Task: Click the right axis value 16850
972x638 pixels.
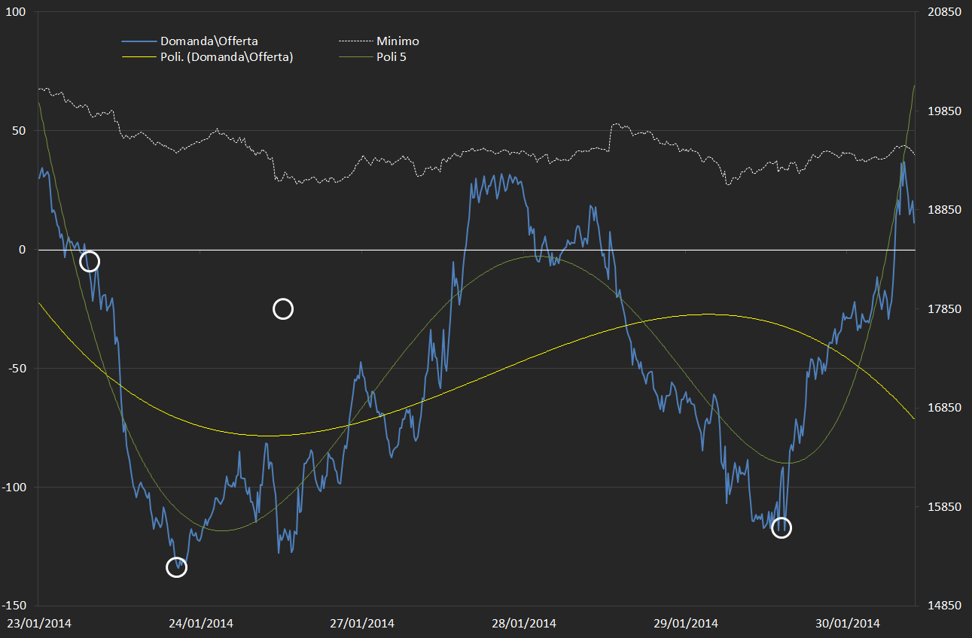Action: 945,409
